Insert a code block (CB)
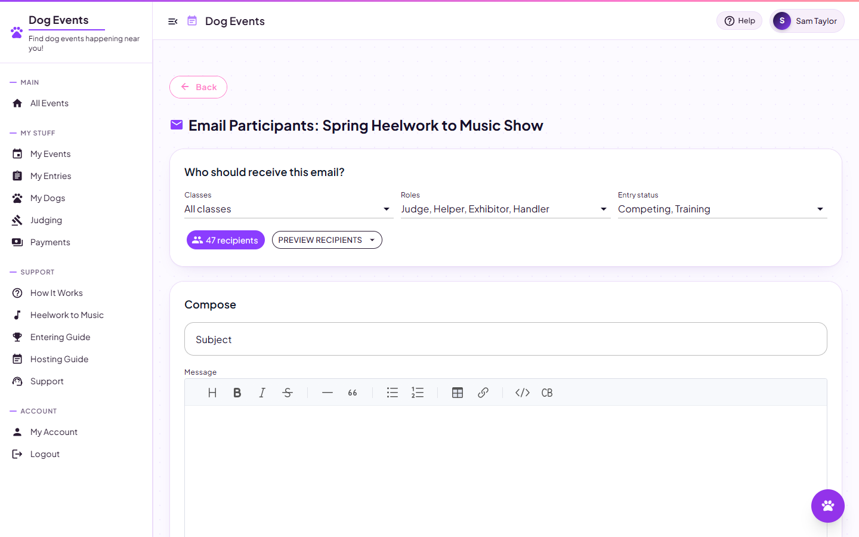The image size is (859, 537). [547, 393]
